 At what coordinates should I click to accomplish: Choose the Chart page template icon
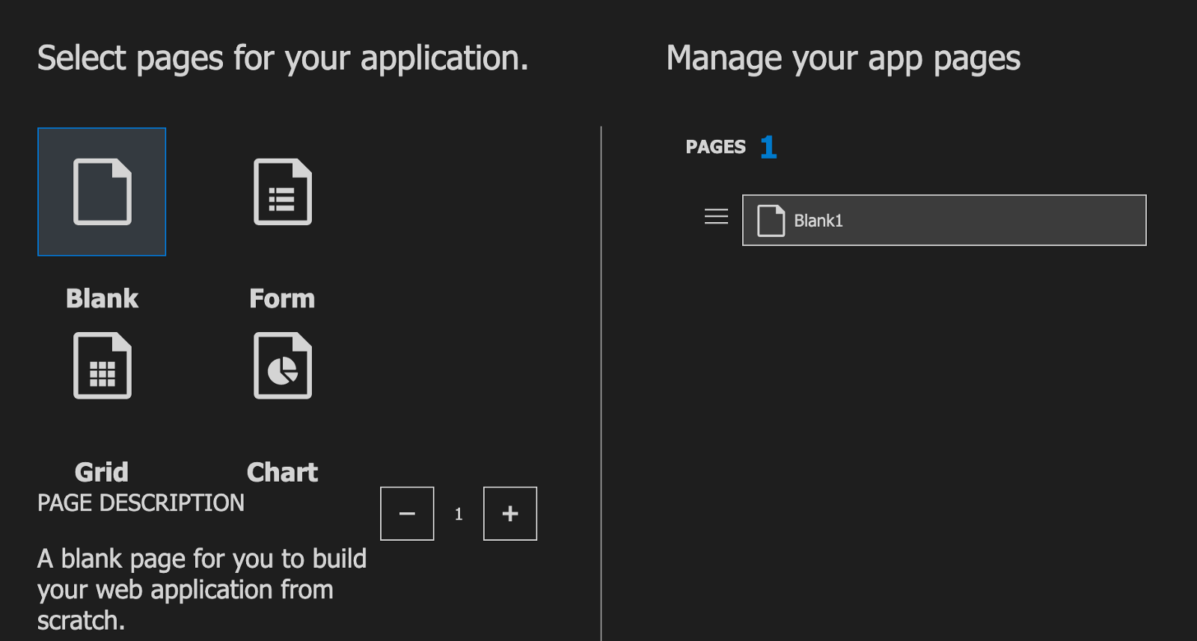(283, 365)
